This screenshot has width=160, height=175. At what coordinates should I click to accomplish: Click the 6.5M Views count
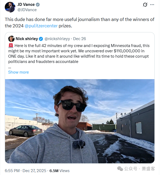(x=59, y=171)
